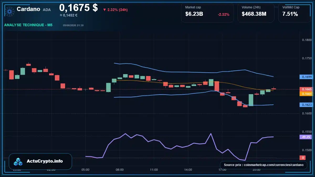
Task: Open the Market cap $6.23B card
Action: pos(207,13)
